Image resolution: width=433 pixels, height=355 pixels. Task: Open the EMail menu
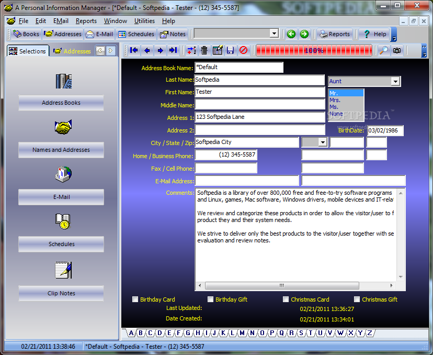(61, 21)
